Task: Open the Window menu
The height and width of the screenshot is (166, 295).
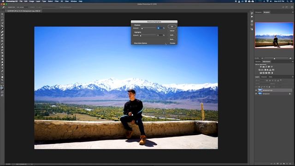Action: coord(74,1)
